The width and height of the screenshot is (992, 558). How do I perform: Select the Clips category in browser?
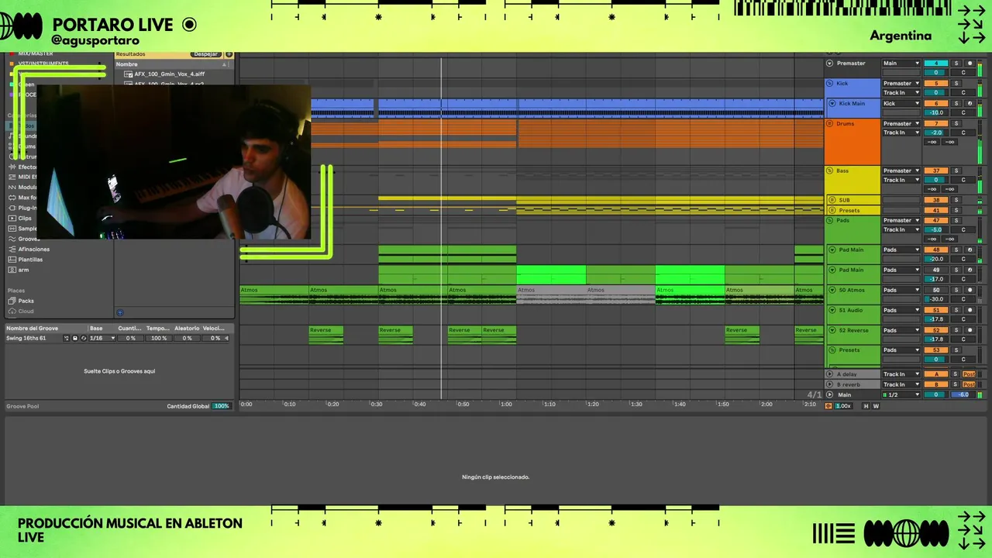coord(25,219)
